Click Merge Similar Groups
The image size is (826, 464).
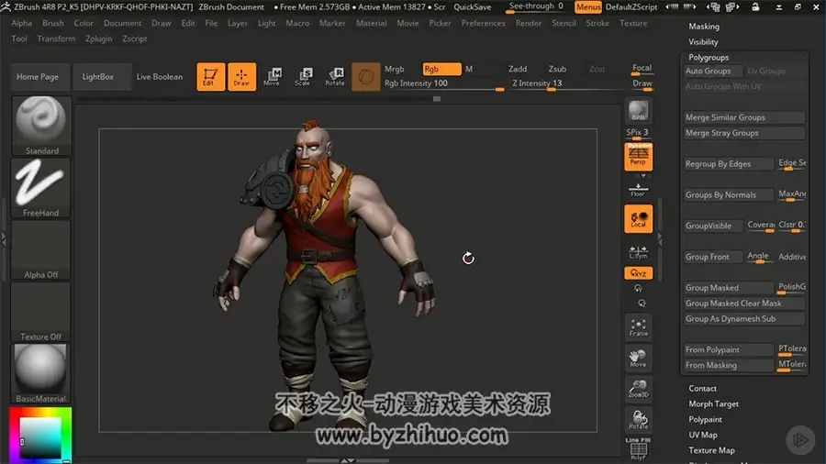(x=743, y=117)
